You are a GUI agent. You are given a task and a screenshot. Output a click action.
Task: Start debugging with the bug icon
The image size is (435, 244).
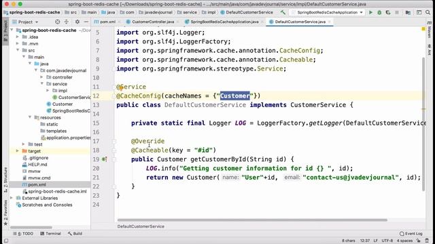pos(379,12)
